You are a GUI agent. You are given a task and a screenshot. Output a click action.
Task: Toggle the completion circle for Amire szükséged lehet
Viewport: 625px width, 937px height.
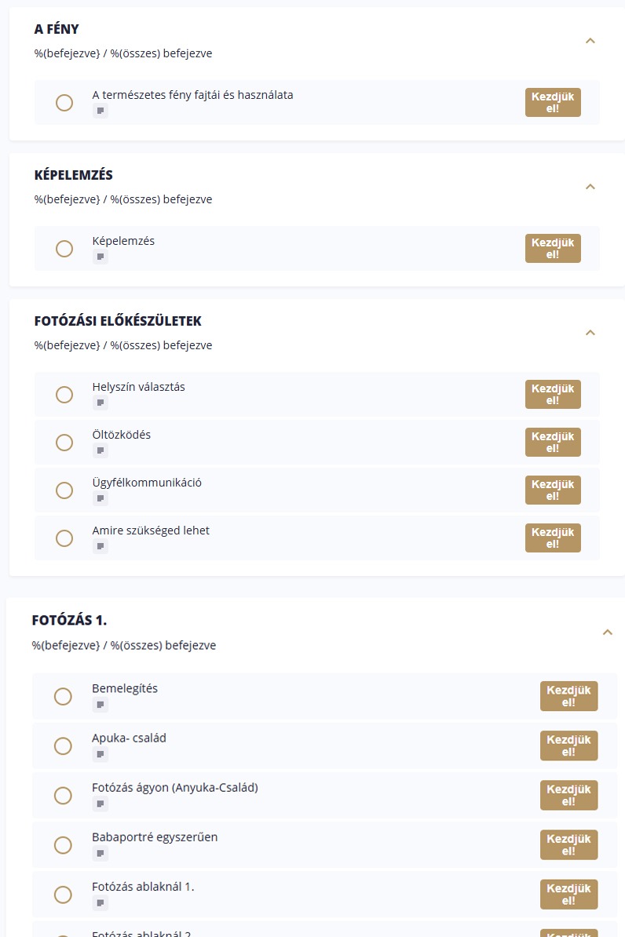64,538
